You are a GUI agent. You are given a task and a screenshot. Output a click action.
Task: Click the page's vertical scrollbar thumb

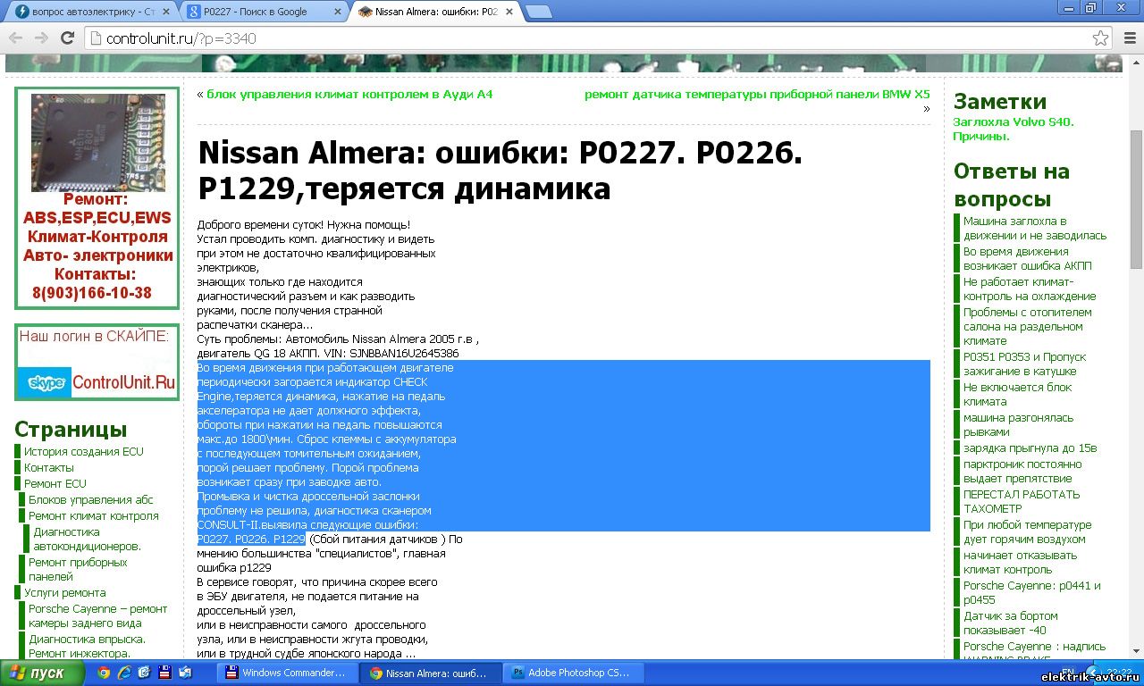pos(1136,198)
